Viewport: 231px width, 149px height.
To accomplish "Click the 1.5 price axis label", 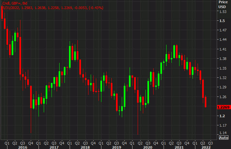I will tap(222, 21).
